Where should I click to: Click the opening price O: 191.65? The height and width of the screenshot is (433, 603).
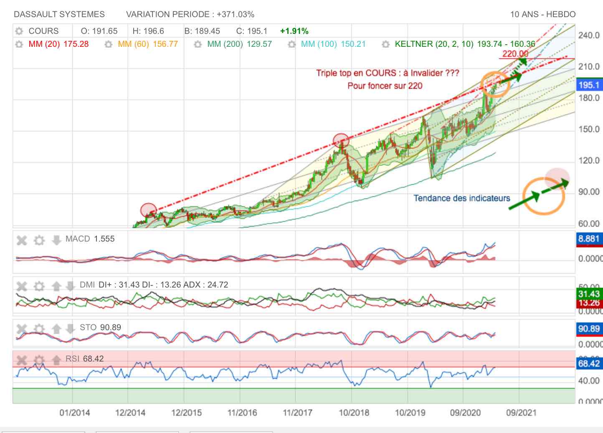point(99,31)
